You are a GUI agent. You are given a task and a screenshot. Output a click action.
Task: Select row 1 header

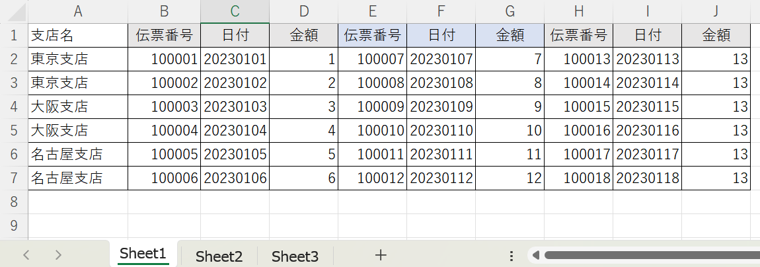(x=14, y=36)
